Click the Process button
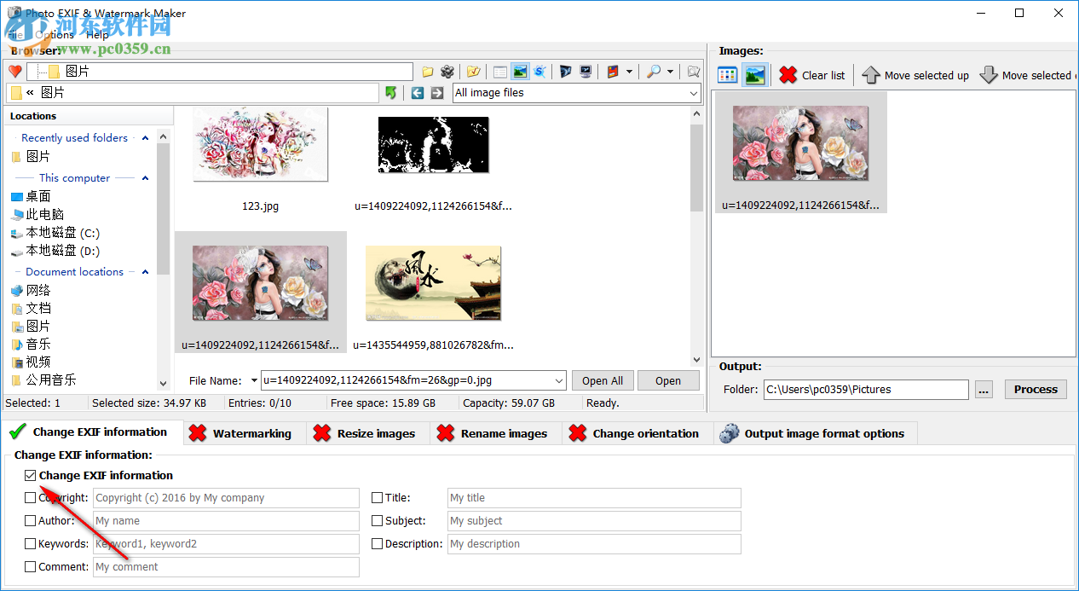This screenshot has height=591, width=1079. coord(1035,389)
